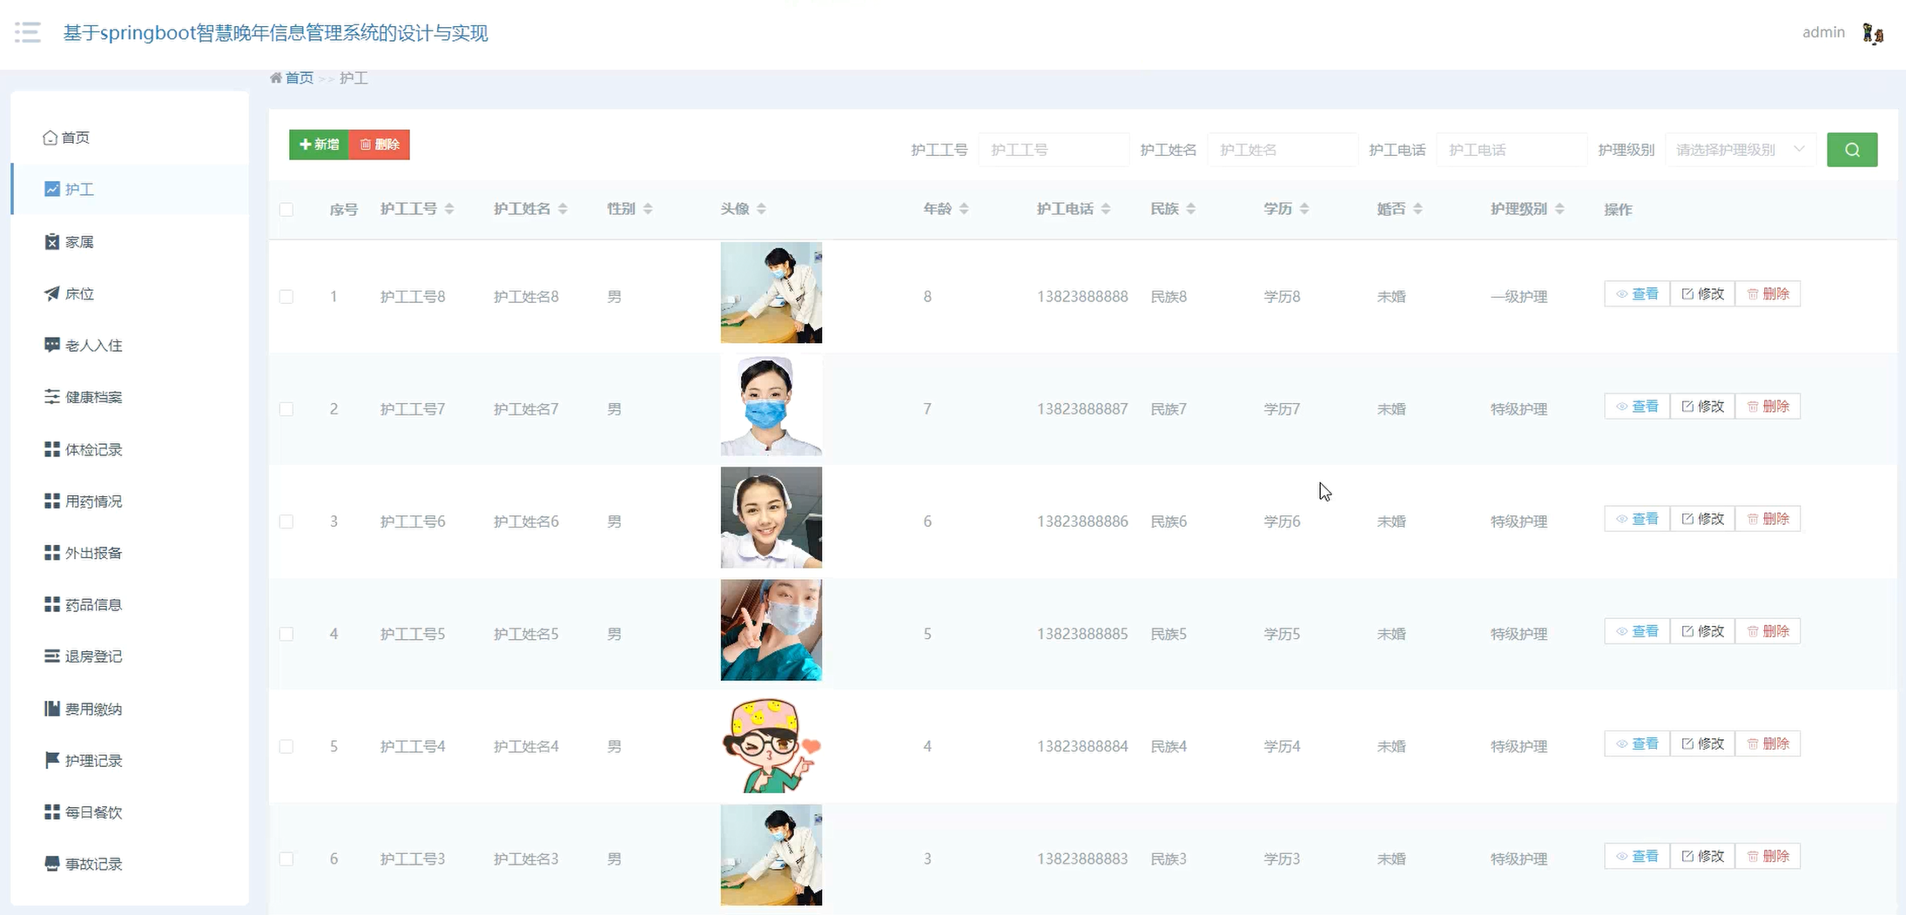Screen dimensions: 1906x915
Task: Open the 护理级别 filter dropdown
Action: [1740, 150]
